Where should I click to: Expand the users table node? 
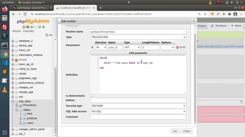[20, 123]
